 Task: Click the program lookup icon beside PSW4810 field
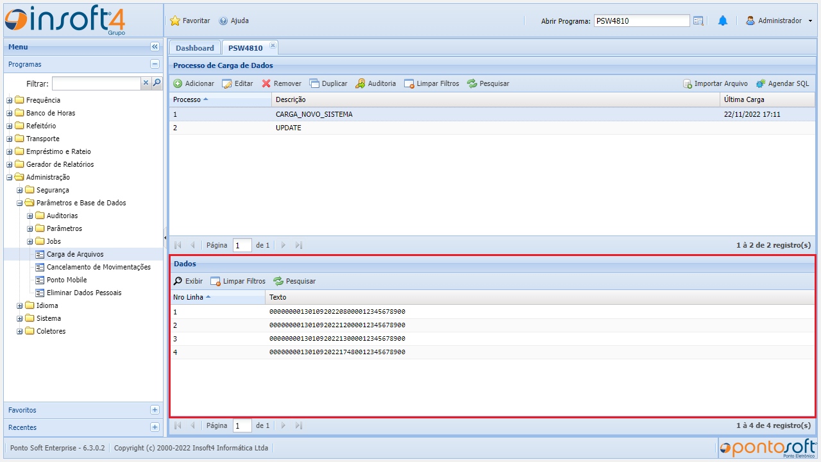[698, 21]
